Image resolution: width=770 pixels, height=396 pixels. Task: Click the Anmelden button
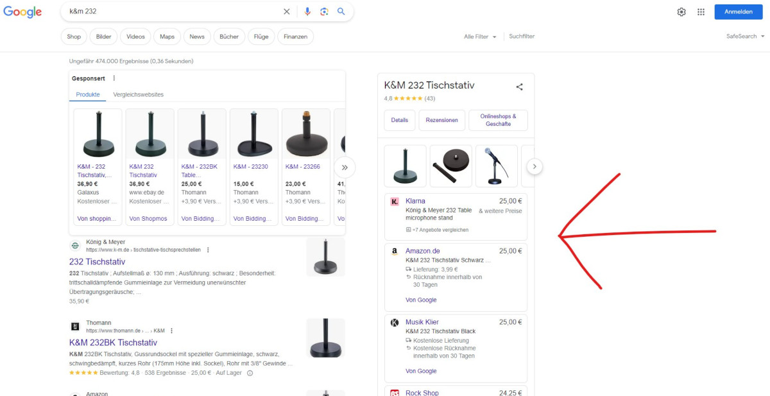[738, 12]
